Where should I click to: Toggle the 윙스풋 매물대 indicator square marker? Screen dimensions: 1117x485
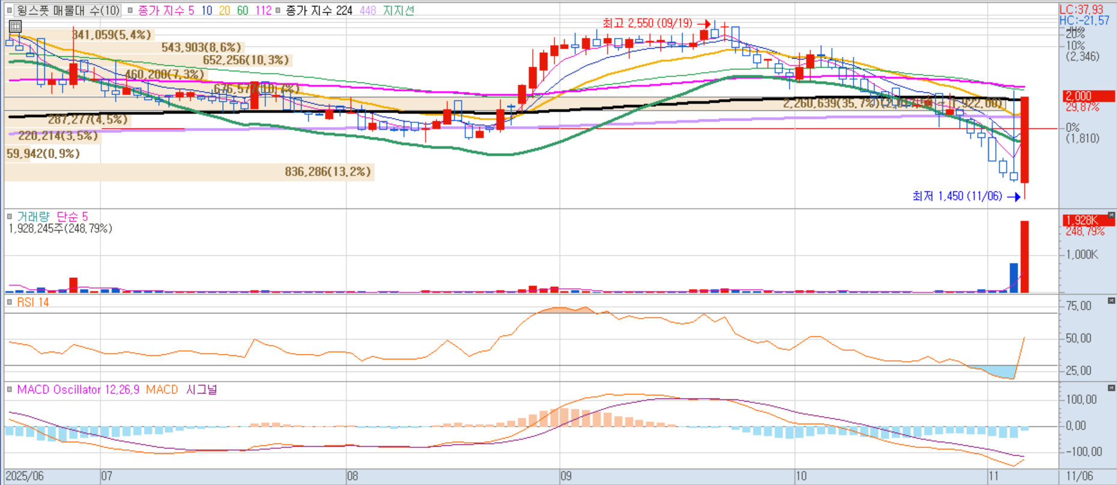[x=10, y=10]
